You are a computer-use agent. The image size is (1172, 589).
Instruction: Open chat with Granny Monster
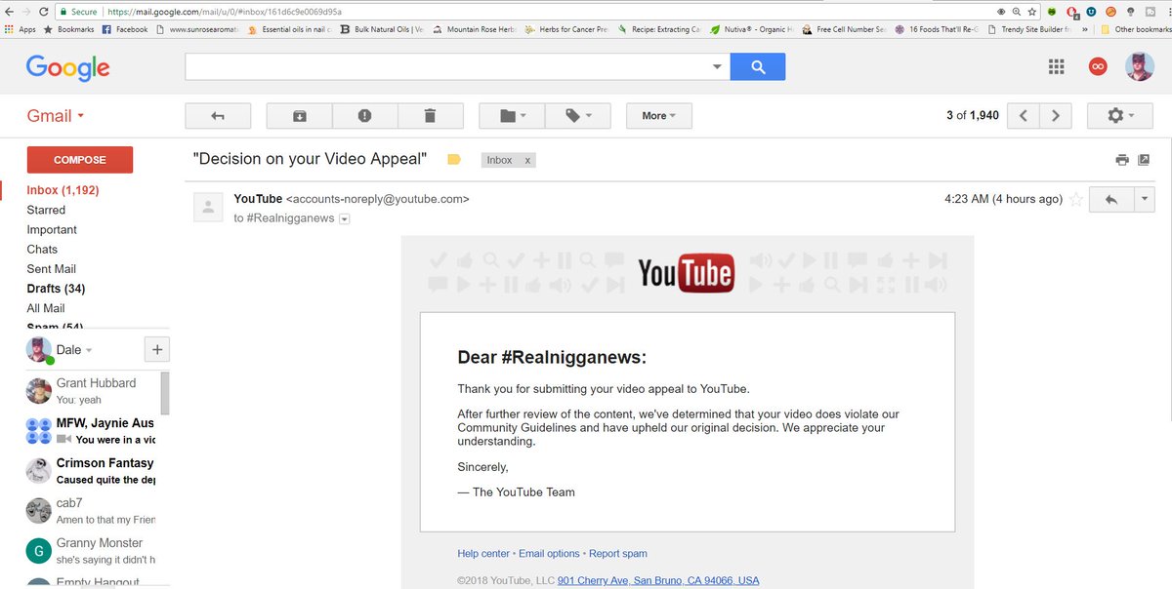90,551
